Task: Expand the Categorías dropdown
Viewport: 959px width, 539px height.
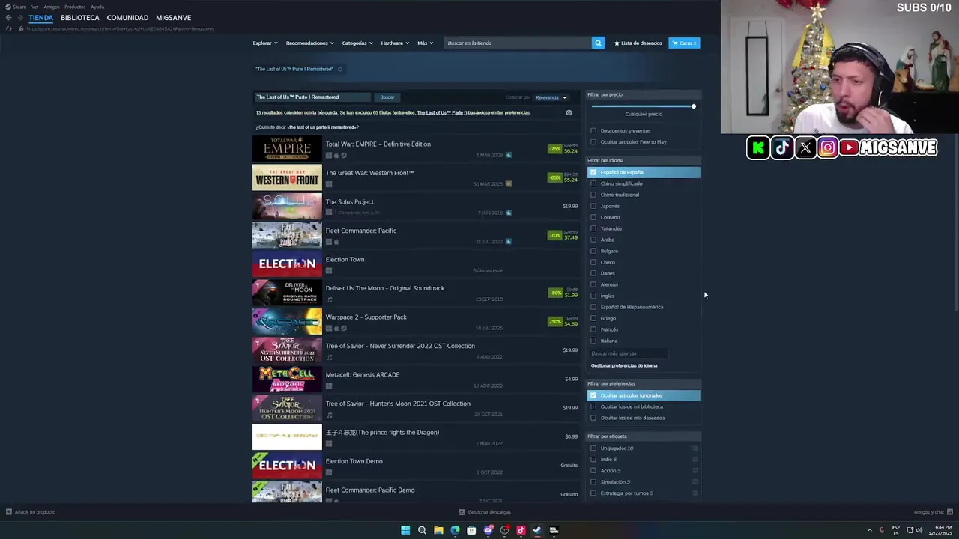Action: click(357, 43)
